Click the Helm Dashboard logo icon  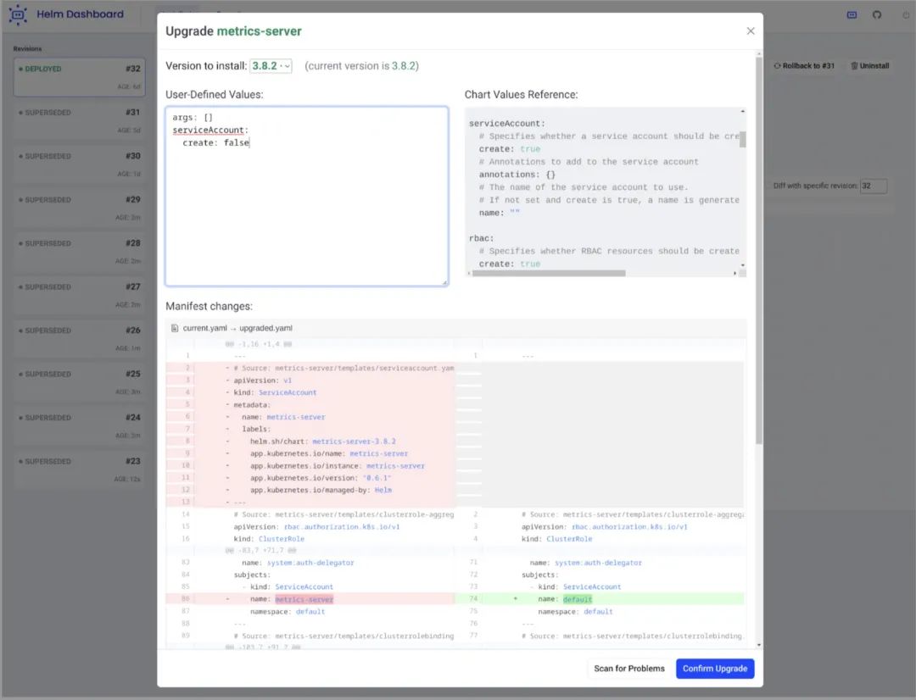pos(18,14)
